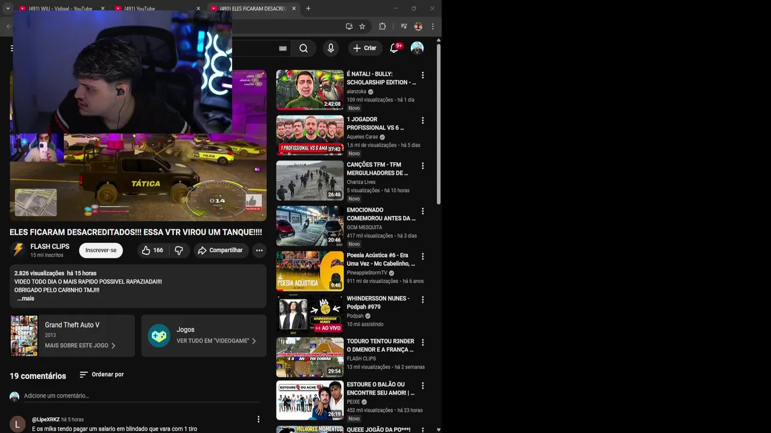The height and width of the screenshot is (433, 771).
Task: Open Poesia Acústica #6 thumbnail
Action: pos(310,271)
